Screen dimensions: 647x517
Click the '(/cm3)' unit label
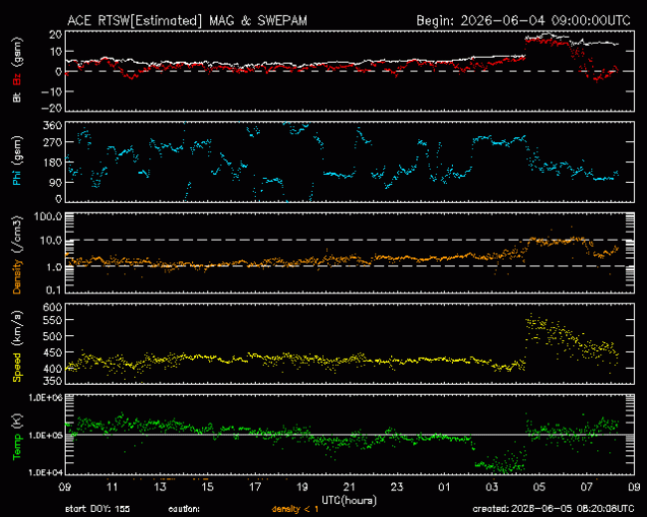click(x=17, y=235)
